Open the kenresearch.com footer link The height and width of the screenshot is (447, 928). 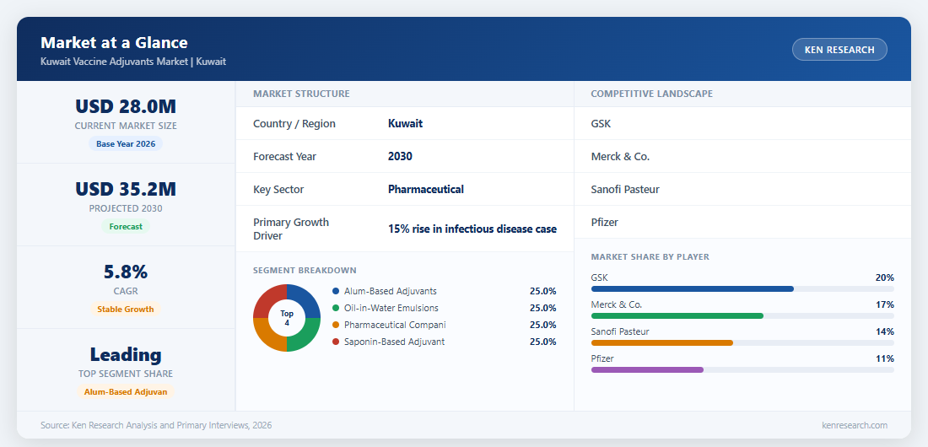click(855, 425)
